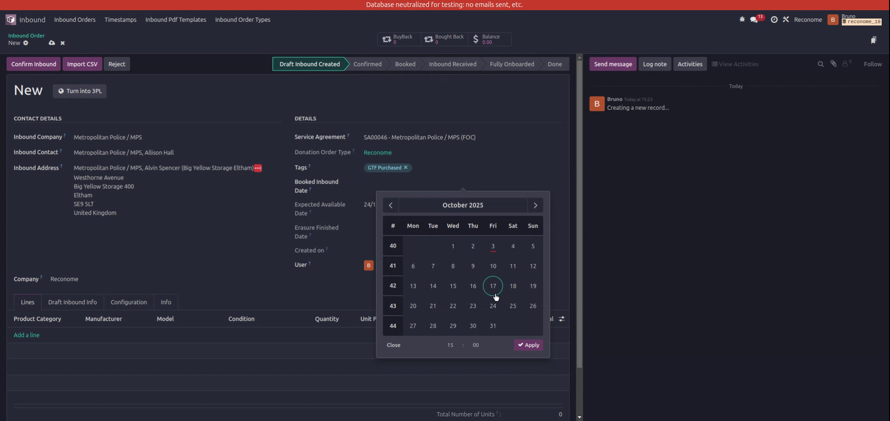This screenshot has width=890, height=421.
Task: Attach a file using the paperclip icon
Action: tap(833, 64)
